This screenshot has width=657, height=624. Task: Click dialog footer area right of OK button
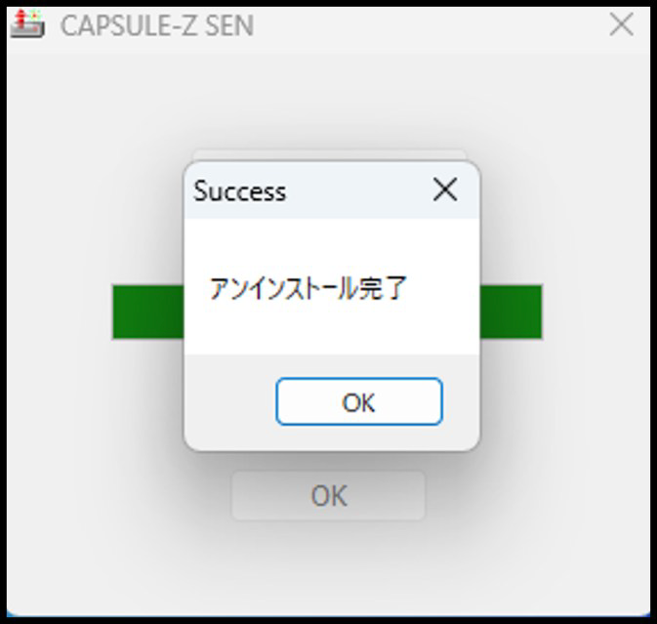[x=461, y=402]
